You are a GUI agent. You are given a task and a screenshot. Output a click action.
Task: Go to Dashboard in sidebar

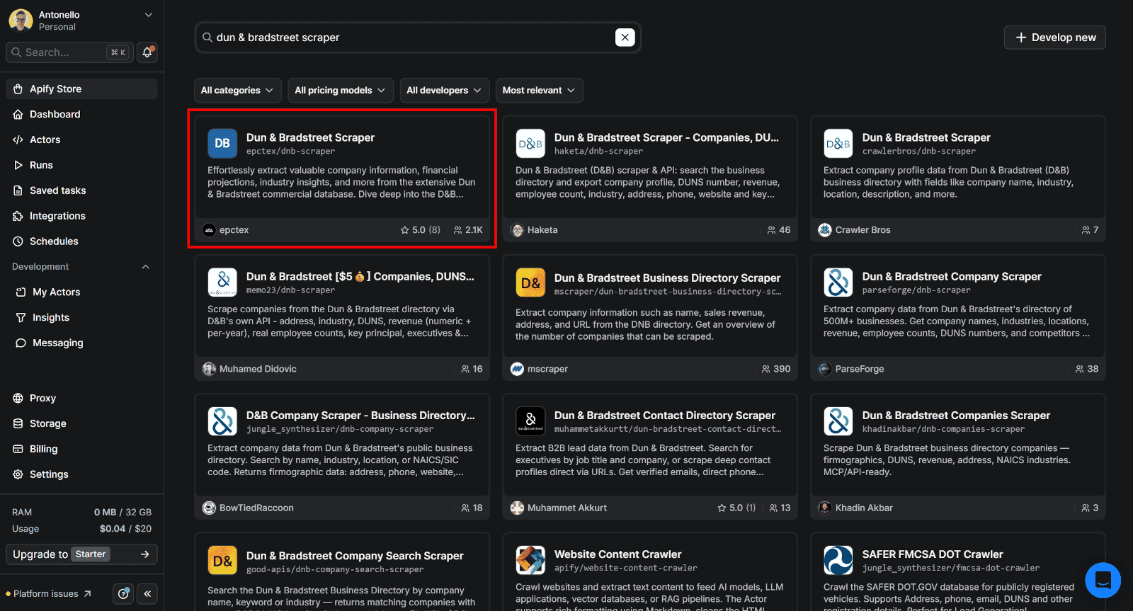click(82, 114)
